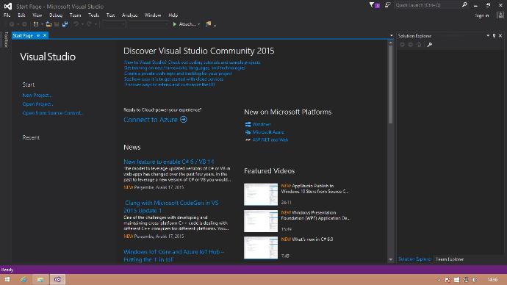
Task: Open the Windows platform link
Action: click(262, 124)
